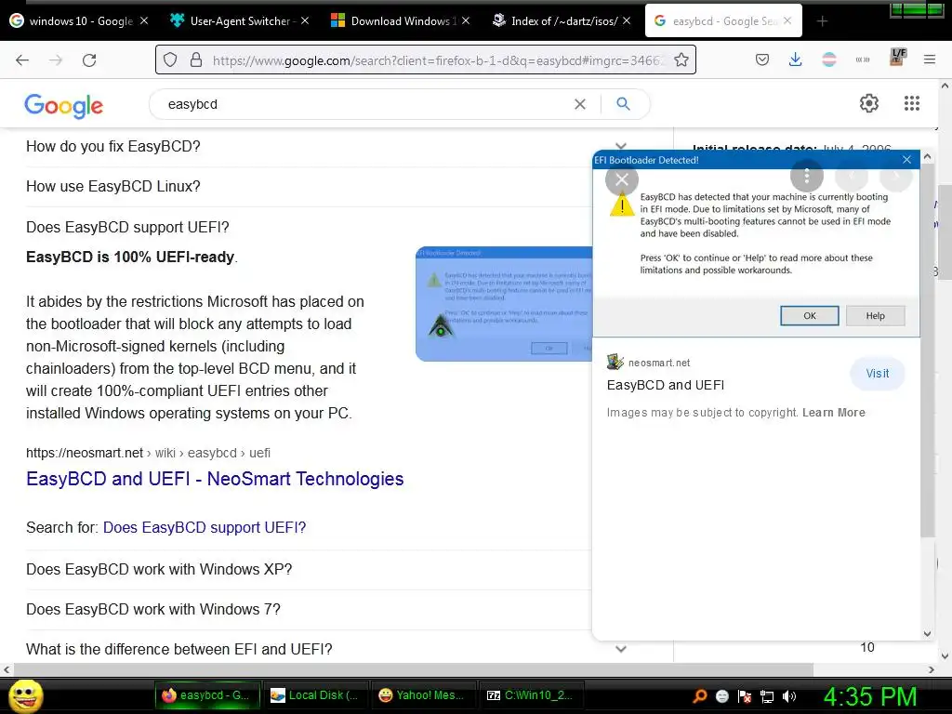The width and height of the screenshot is (952, 714).
Task: Clear the Google search box with X
Action: pos(580,104)
